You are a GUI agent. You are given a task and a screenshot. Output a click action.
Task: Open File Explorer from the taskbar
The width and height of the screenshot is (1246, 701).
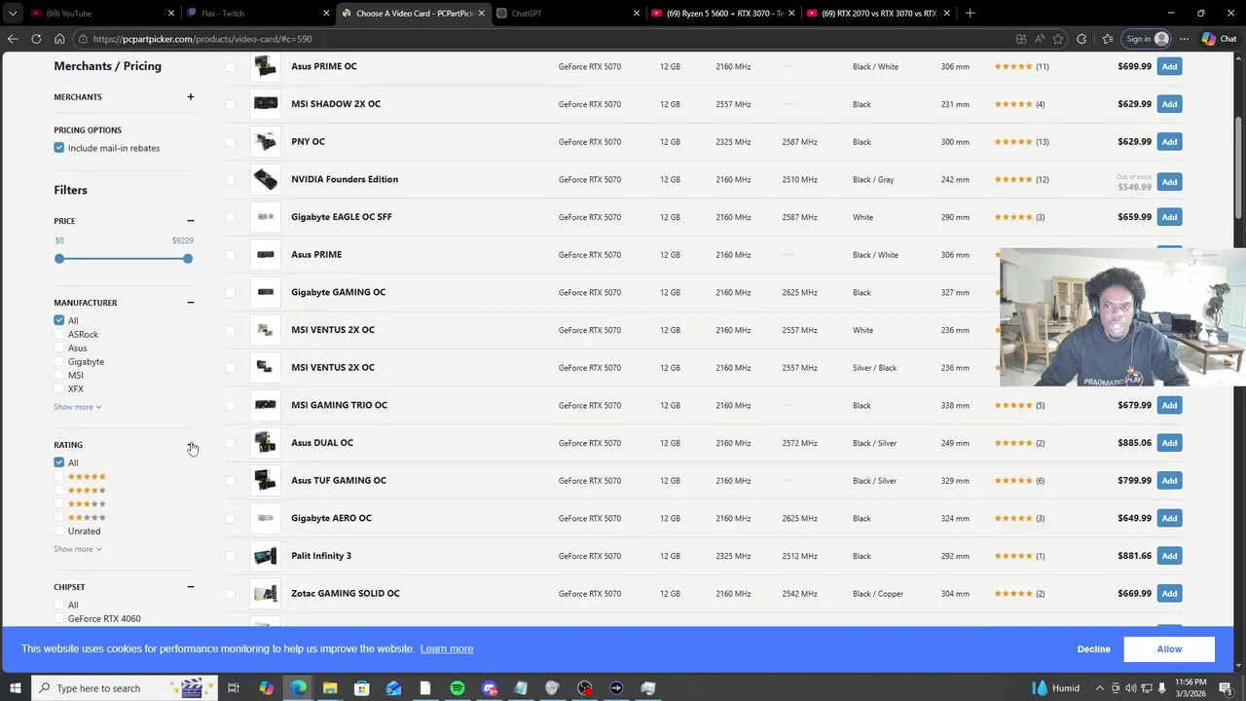[x=330, y=688]
